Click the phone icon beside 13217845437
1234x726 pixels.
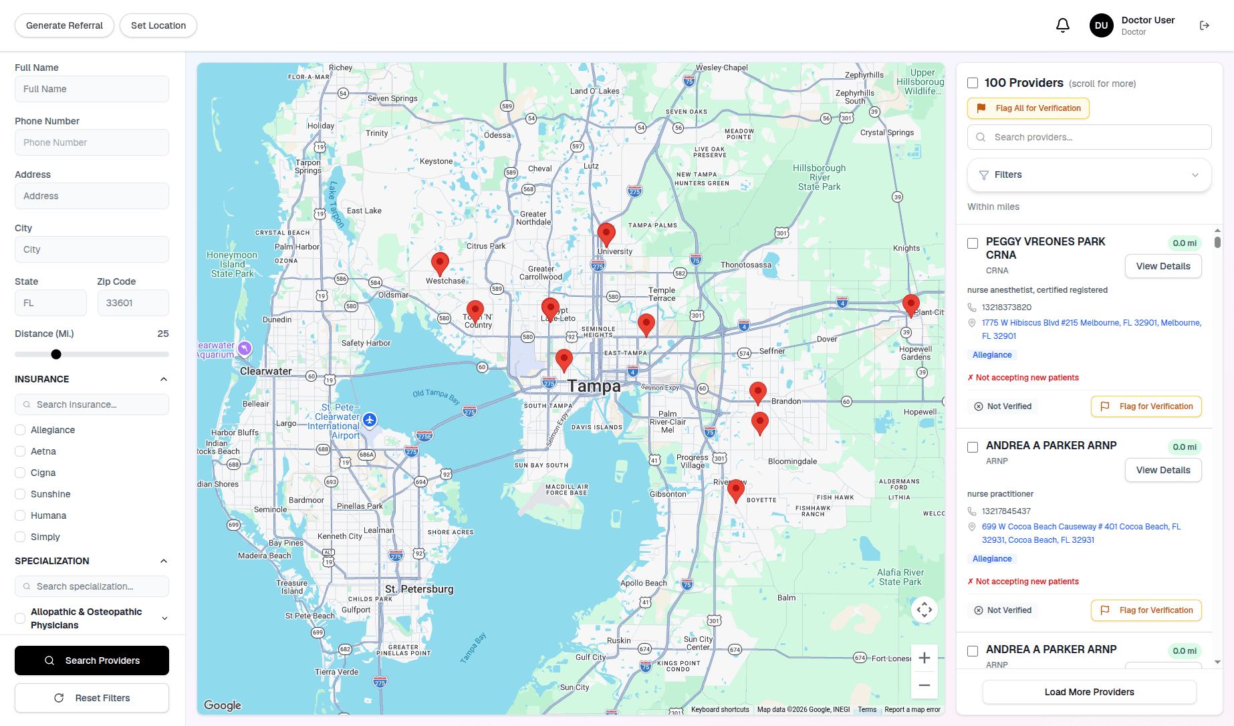(x=972, y=511)
